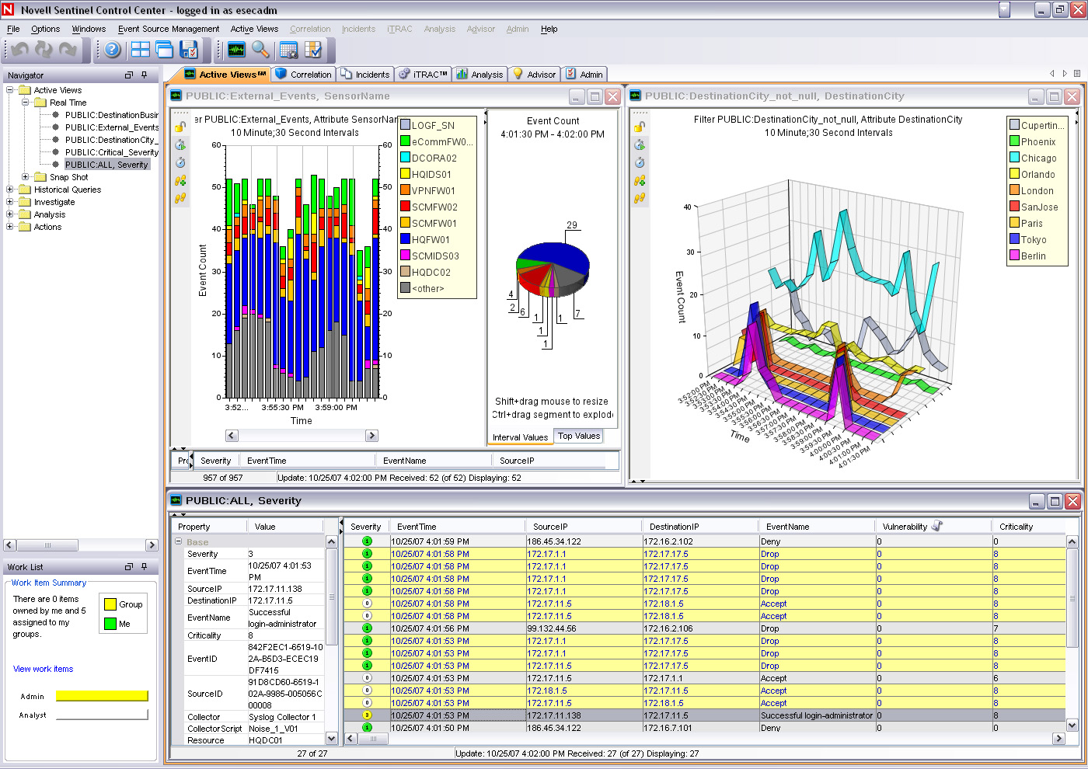The width and height of the screenshot is (1088, 769).
Task: Click down arrow of events table vertical scrollbar
Action: pyautogui.click(x=1072, y=726)
